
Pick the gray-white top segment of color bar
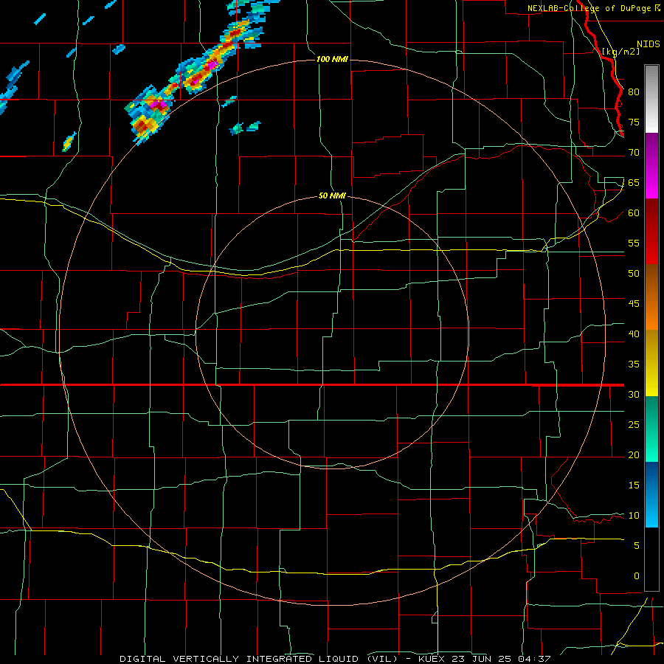[651, 99]
